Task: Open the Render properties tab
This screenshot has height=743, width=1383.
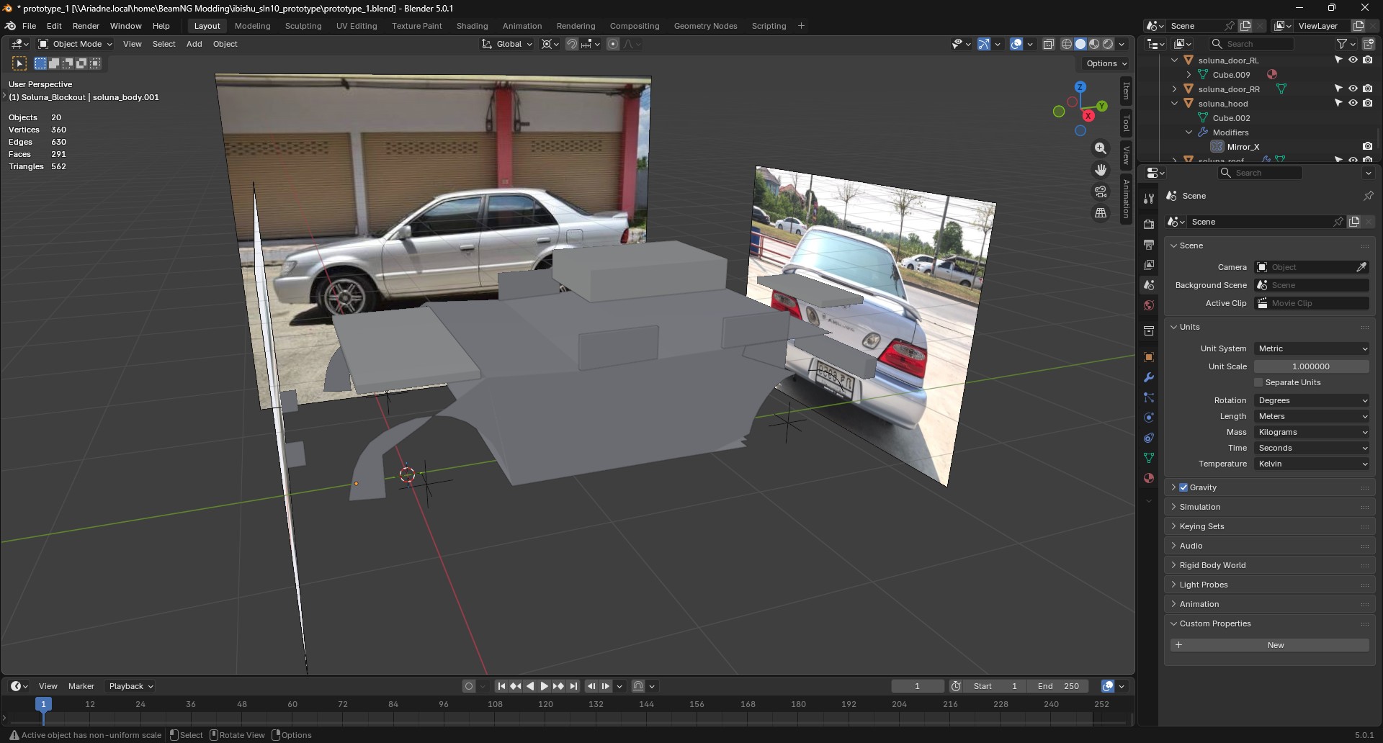Action: coord(1149,225)
